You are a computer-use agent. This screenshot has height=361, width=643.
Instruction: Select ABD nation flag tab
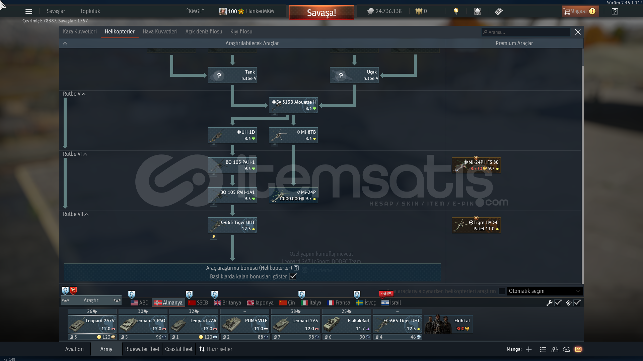(140, 303)
